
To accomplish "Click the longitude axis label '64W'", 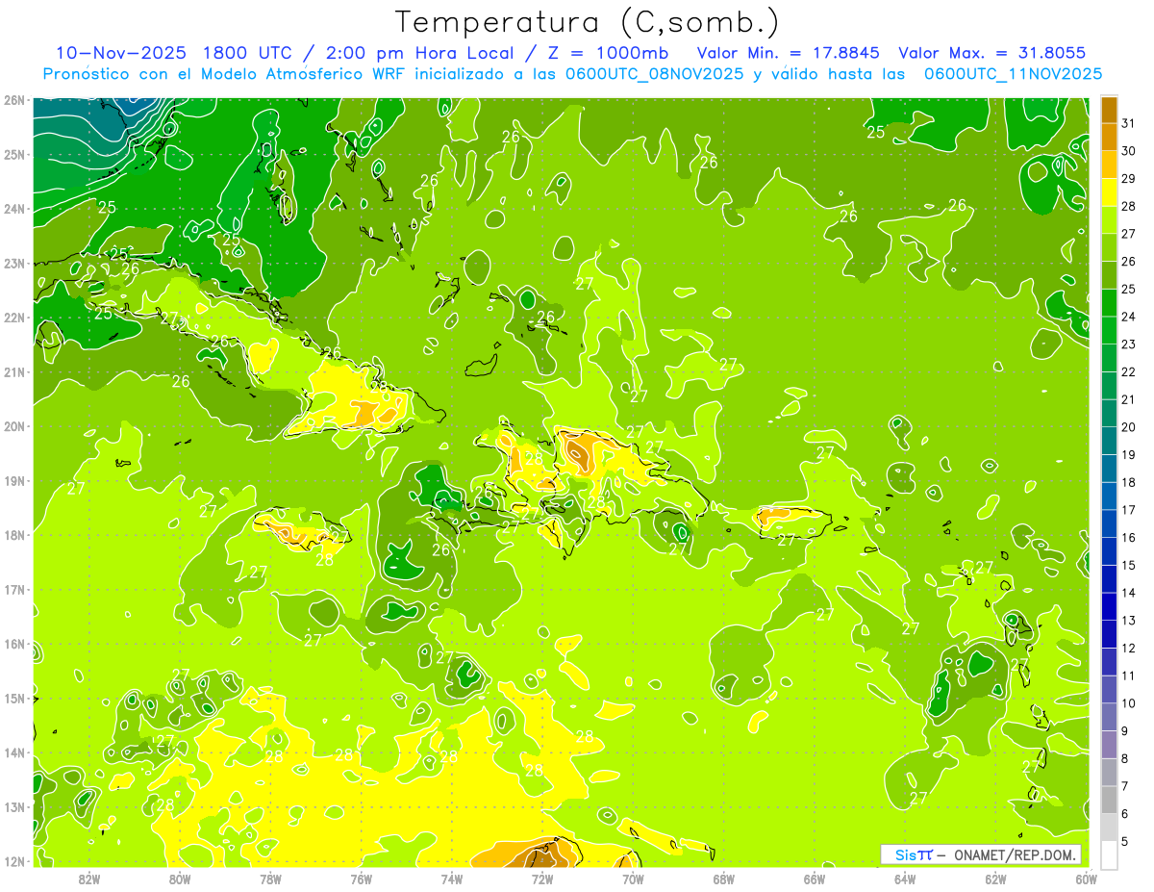I will 905,879.
